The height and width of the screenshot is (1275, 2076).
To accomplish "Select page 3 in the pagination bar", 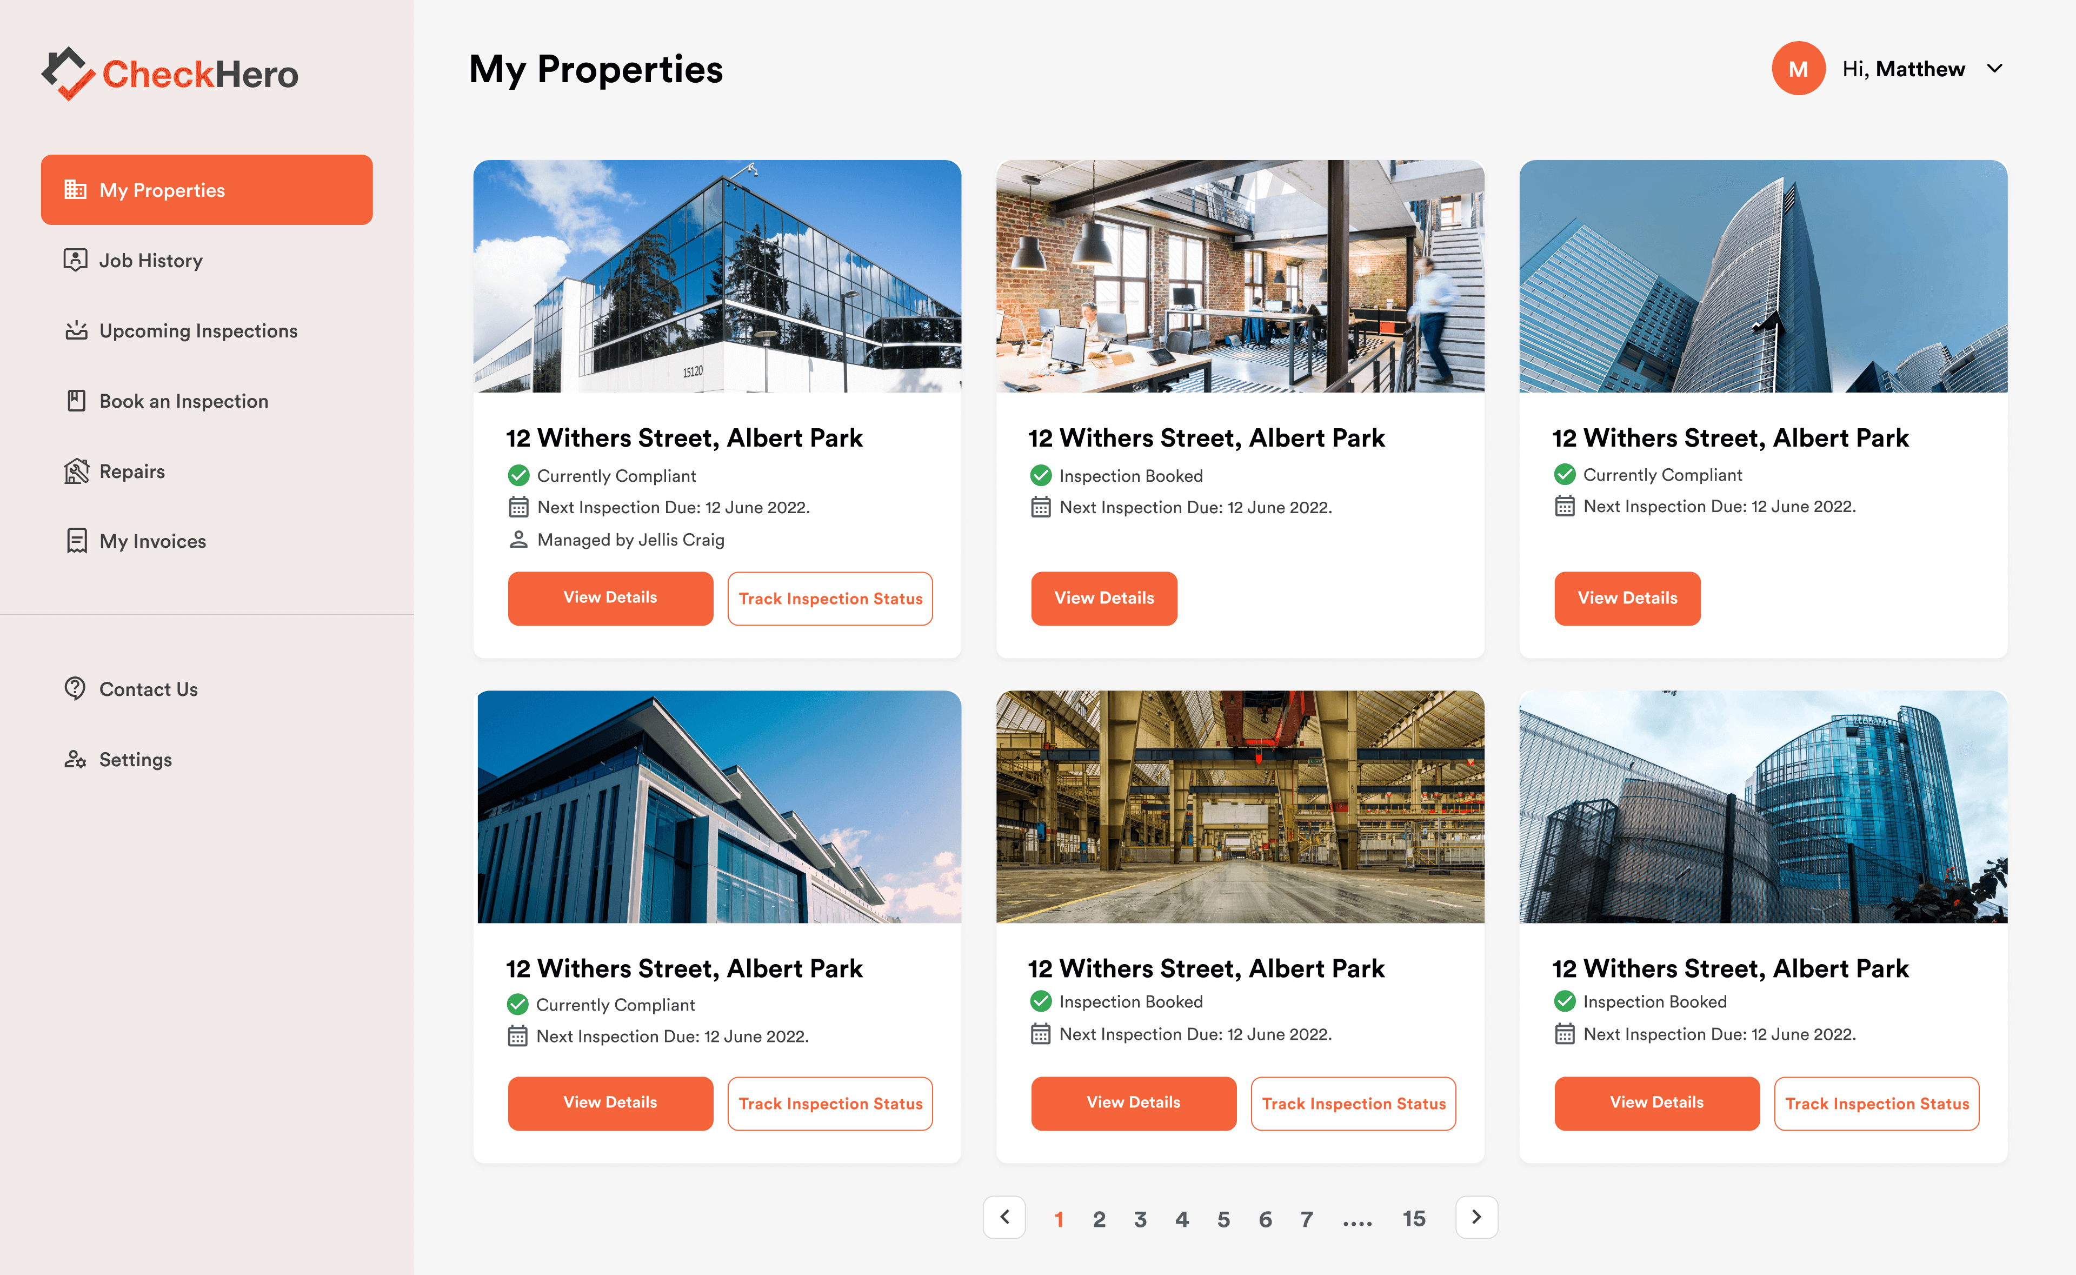I will [1140, 1218].
